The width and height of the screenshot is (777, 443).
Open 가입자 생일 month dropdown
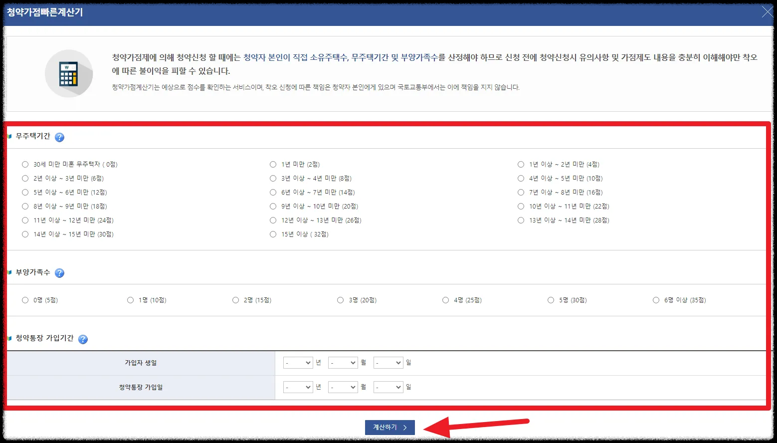tap(343, 363)
